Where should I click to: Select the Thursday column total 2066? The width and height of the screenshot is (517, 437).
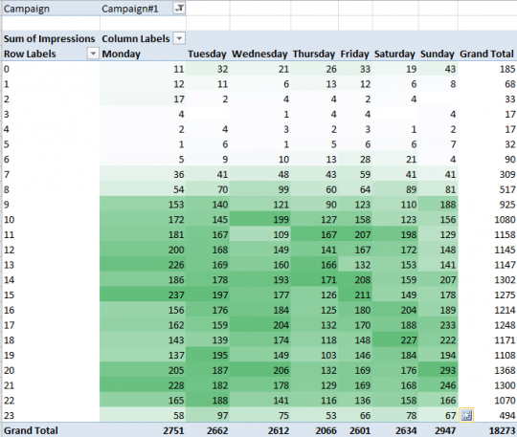[315, 430]
